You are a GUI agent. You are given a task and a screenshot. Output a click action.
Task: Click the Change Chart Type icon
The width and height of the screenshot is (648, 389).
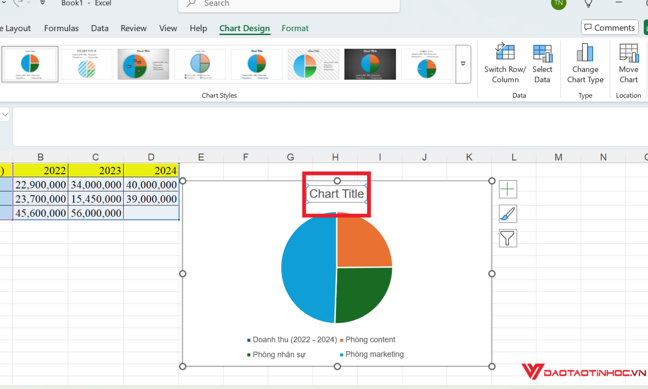(x=585, y=53)
